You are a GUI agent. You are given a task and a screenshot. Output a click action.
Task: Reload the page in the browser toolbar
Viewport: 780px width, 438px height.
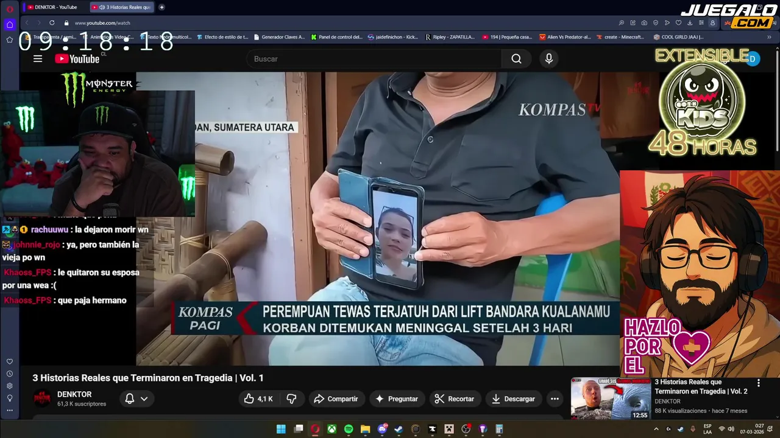pyautogui.click(x=52, y=23)
